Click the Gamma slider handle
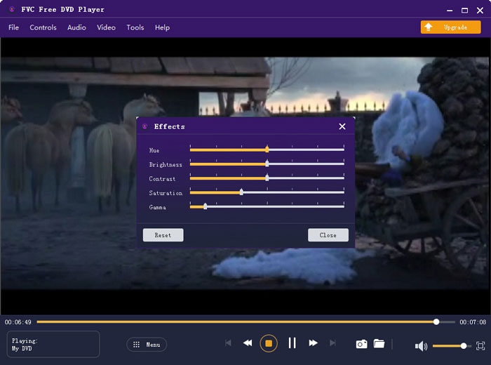This screenshot has height=365, width=491. [205, 206]
